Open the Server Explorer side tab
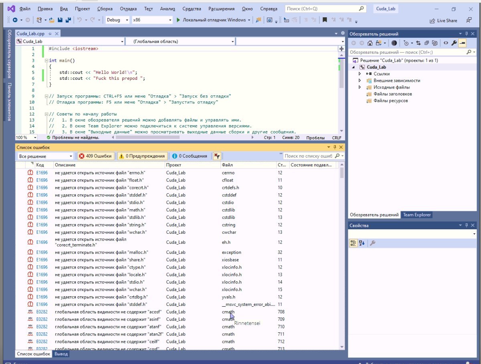This screenshot has height=364, width=481. coord(9,54)
